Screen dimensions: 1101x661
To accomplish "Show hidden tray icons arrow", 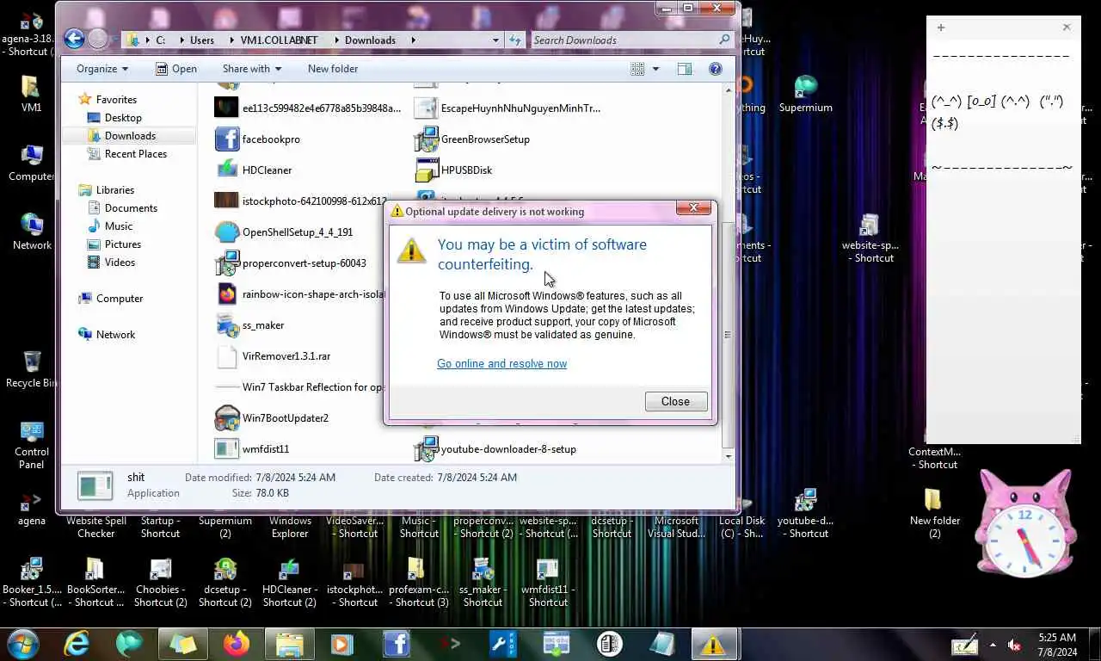I will click(993, 645).
